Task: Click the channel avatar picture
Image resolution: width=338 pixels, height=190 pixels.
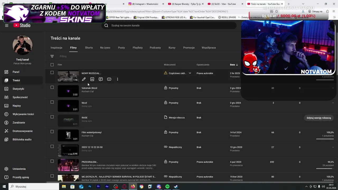Action: [x=22, y=45]
